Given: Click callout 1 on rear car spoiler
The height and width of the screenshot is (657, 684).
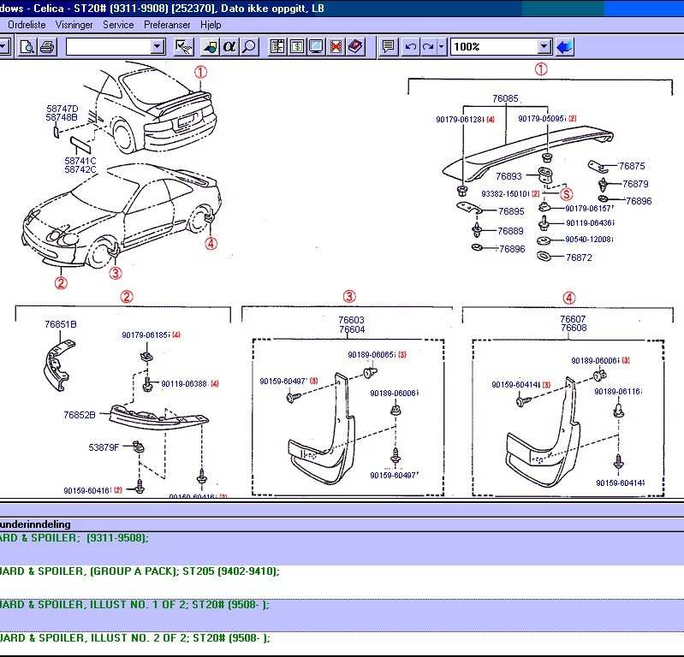Looking at the screenshot, I should 200,73.
